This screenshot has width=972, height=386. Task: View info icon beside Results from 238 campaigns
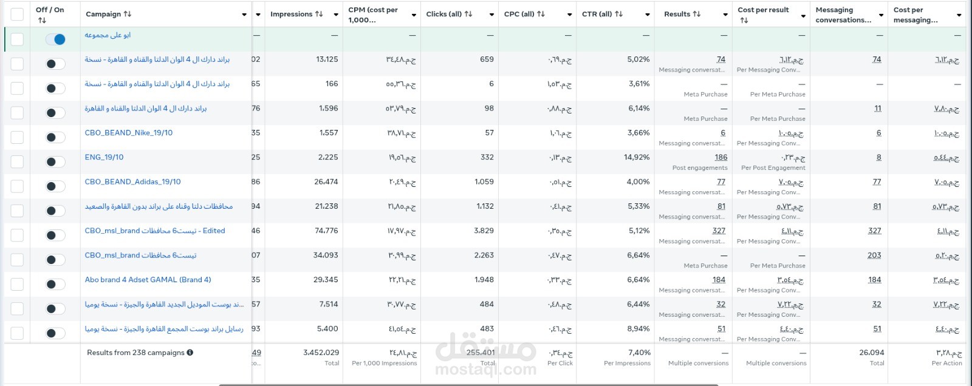(x=190, y=353)
